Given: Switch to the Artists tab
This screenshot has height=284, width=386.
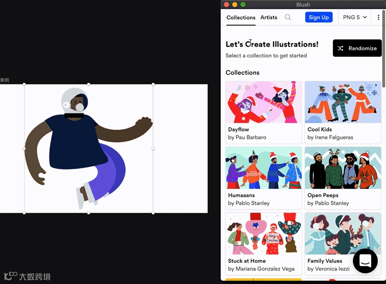Looking at the screenshot, I should 269,17.
